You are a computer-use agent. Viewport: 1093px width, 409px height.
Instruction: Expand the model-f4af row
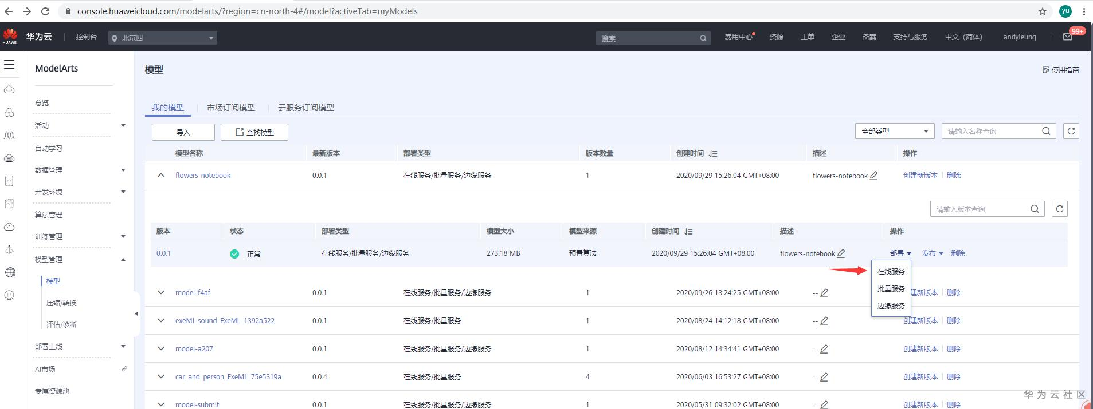(x=161, y=292)
